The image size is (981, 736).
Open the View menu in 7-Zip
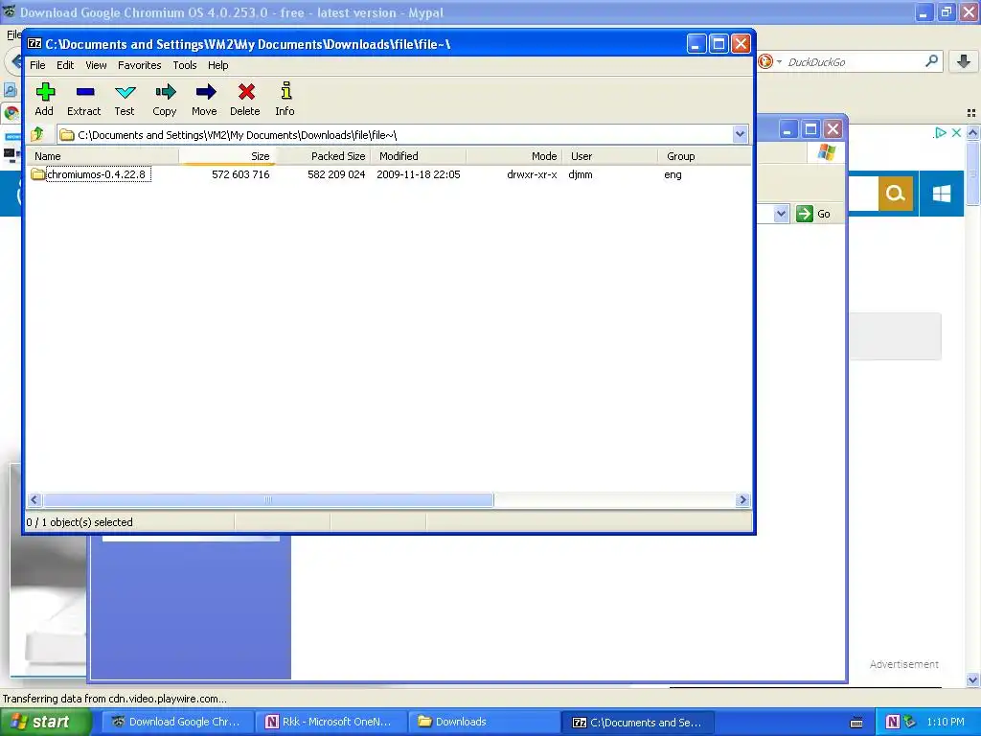coord(96,65)
